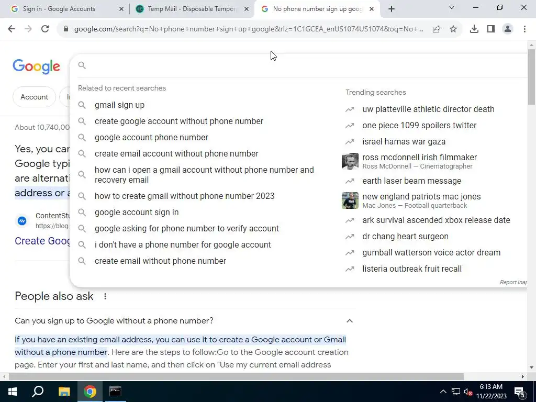
Task: Click the muted volume tray icon
Action: click(x=468, y=392)
